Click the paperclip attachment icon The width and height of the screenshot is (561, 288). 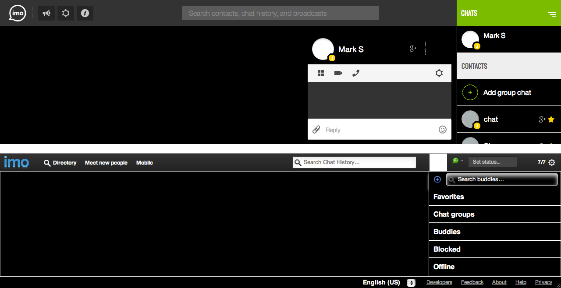[x=316, y=130]
